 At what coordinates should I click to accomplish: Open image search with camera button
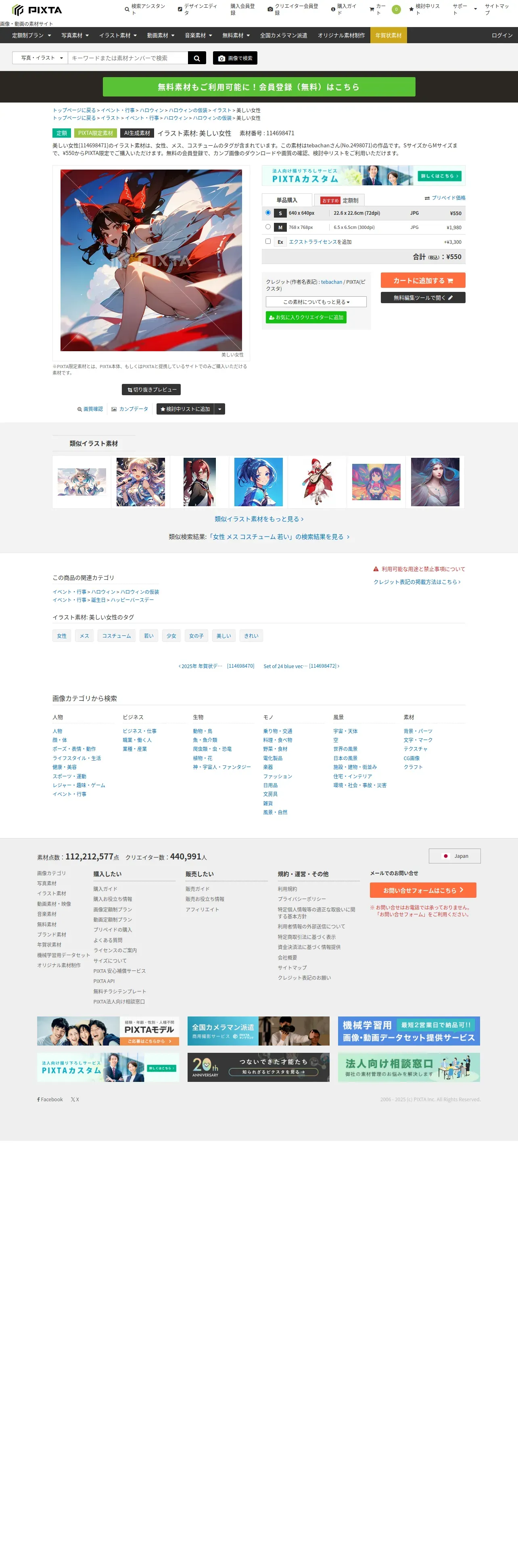coord(235,58)
